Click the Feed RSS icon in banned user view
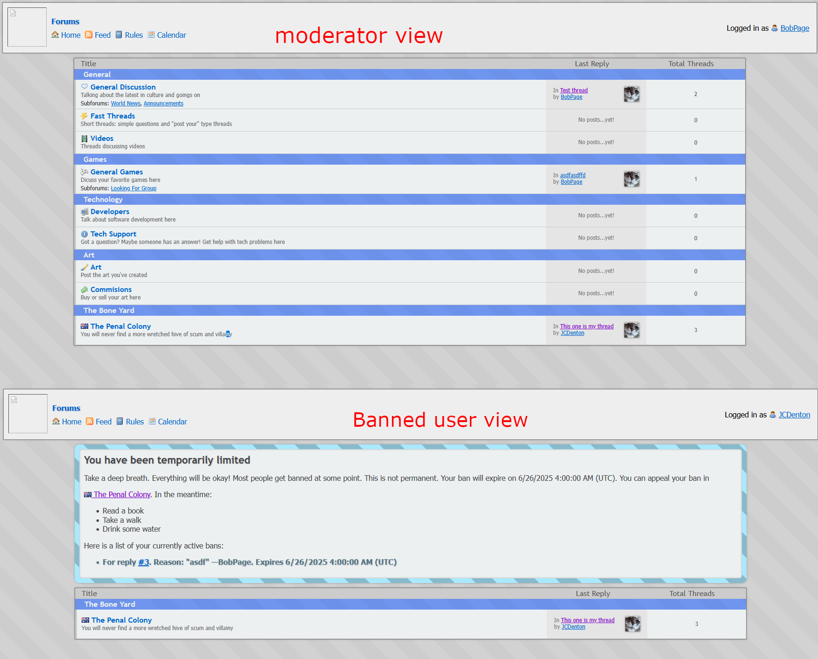818x659 pixels. pyautogui.click(x=90, y=422)
